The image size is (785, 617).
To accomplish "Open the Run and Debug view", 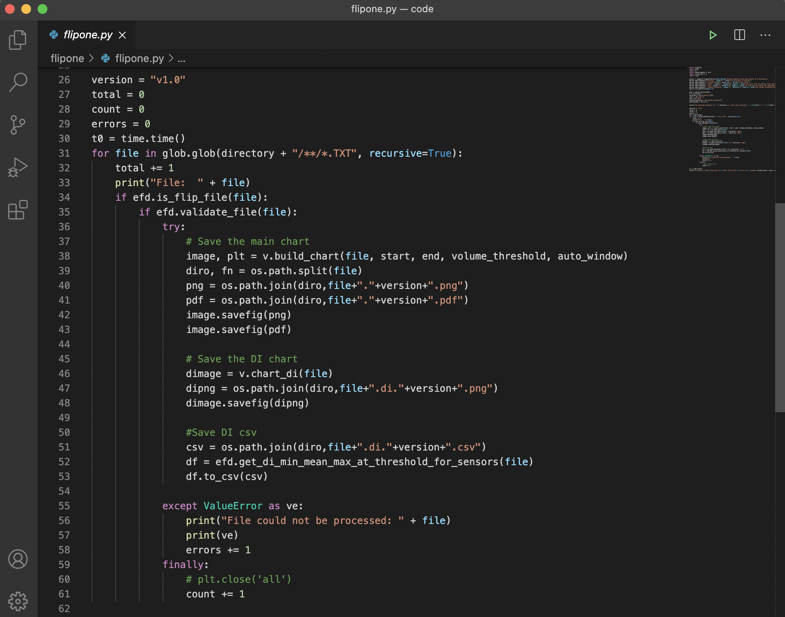I will pos(17,167).
